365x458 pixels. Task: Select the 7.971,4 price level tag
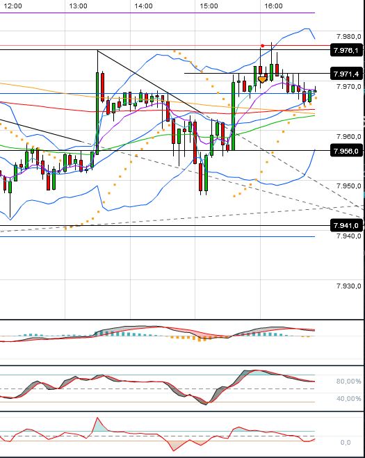coord(346,74)
